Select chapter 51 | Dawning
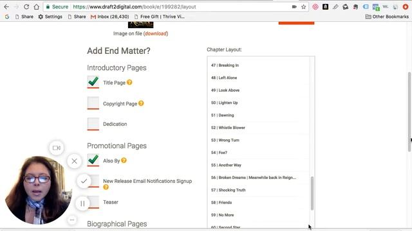 click(x=222, y=116)
